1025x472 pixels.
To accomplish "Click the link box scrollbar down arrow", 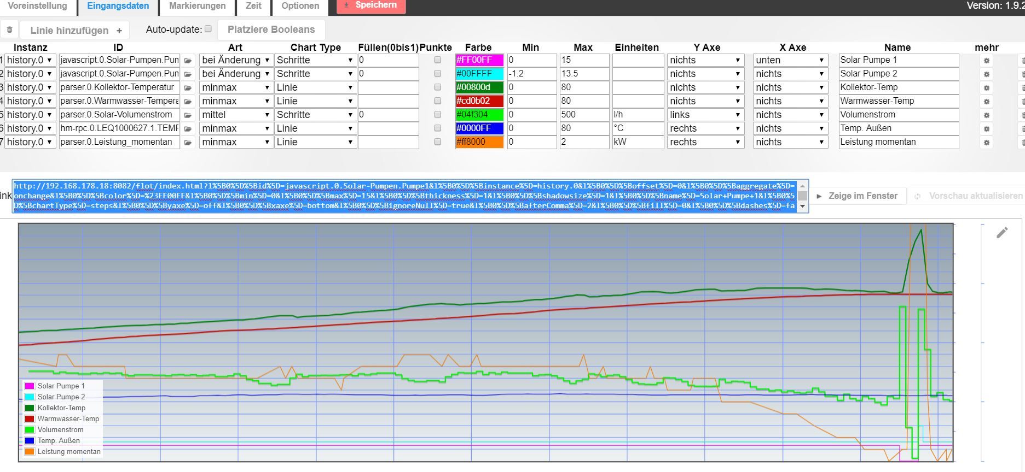I will click(803, 206).
